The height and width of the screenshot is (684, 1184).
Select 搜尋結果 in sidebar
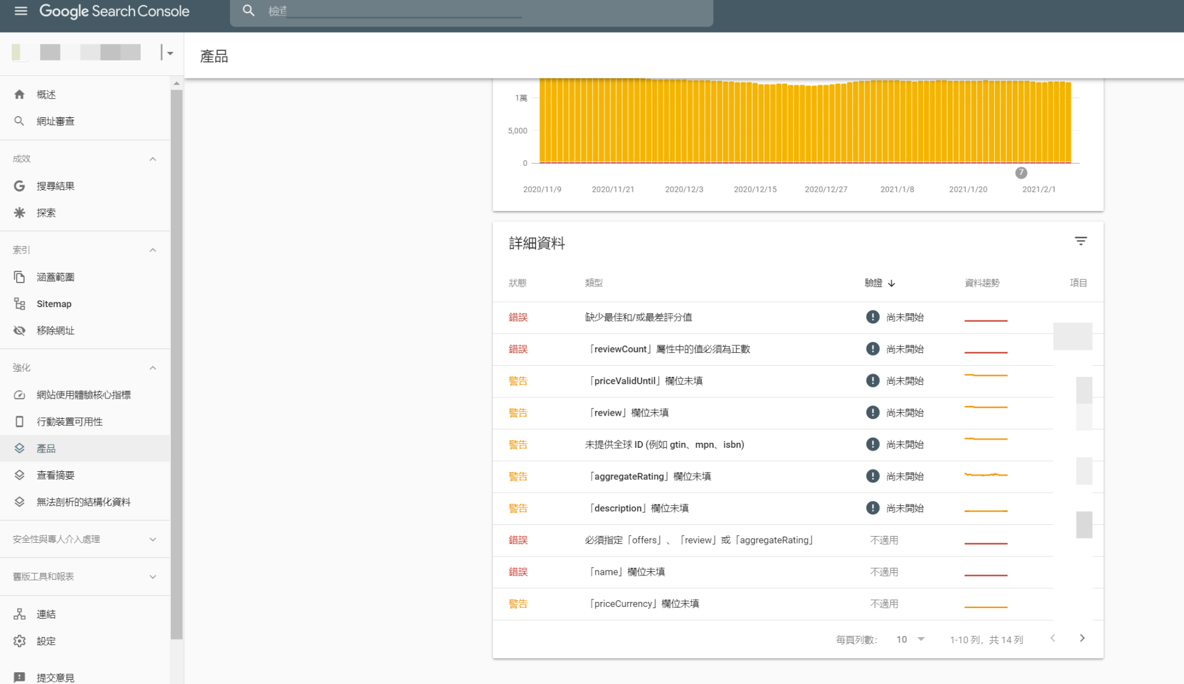(55, 186)
